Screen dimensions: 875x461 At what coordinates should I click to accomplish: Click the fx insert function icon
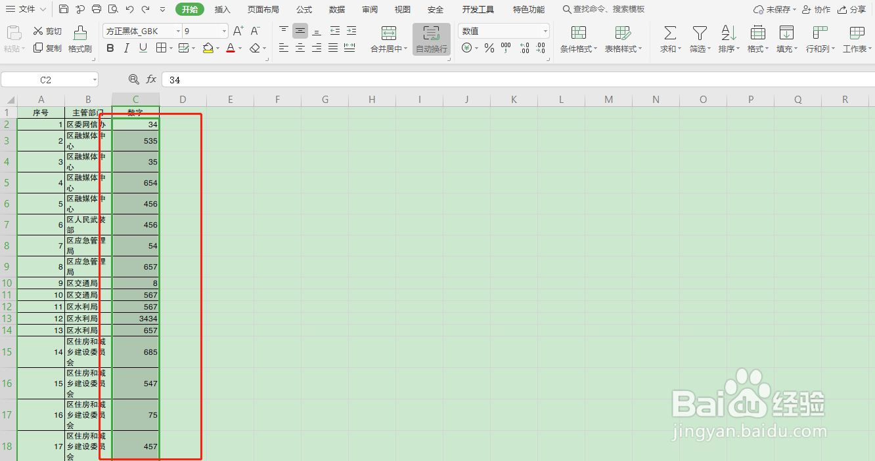(x=151, y=79)
